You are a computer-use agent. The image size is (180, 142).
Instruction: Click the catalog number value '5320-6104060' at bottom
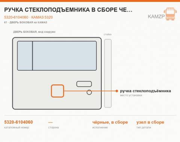click(x=18, y=122)
